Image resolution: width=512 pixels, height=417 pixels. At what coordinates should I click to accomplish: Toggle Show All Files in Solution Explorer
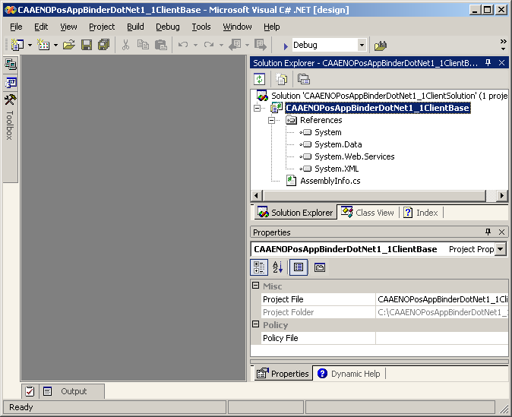pyautogui.click(x=281, y=79)
